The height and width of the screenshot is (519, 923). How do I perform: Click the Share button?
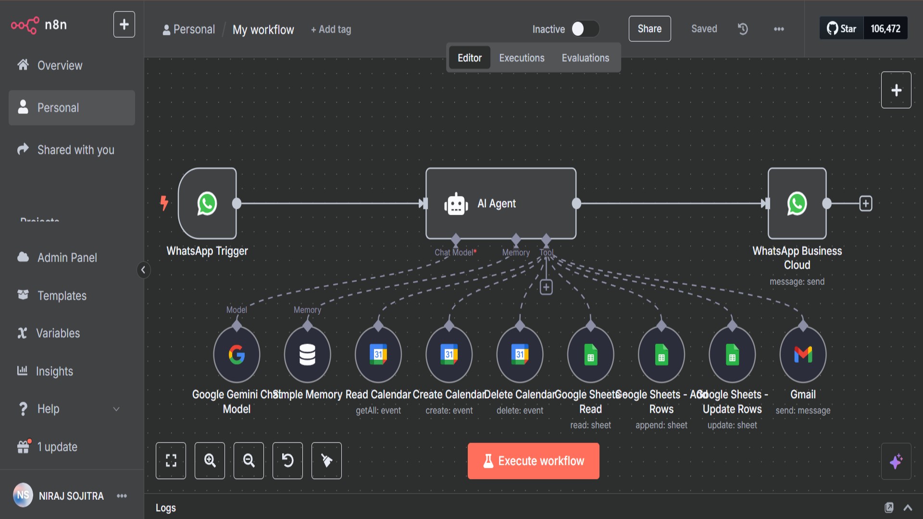[649, 29]
